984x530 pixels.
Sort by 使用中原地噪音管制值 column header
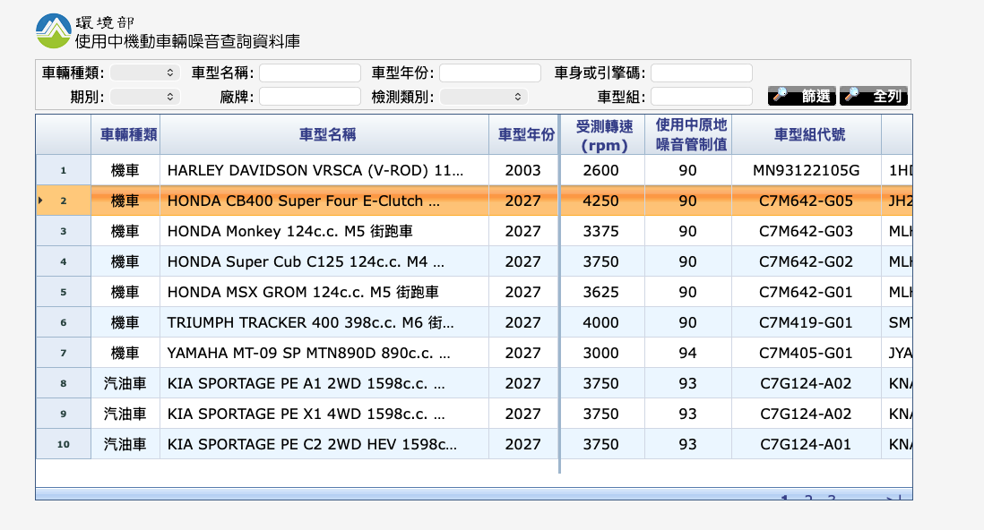tap(687, 135)
